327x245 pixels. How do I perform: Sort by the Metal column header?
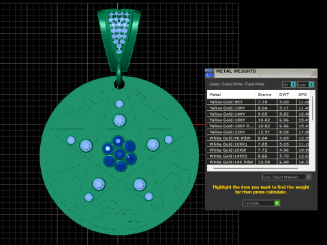coord(232,95)
